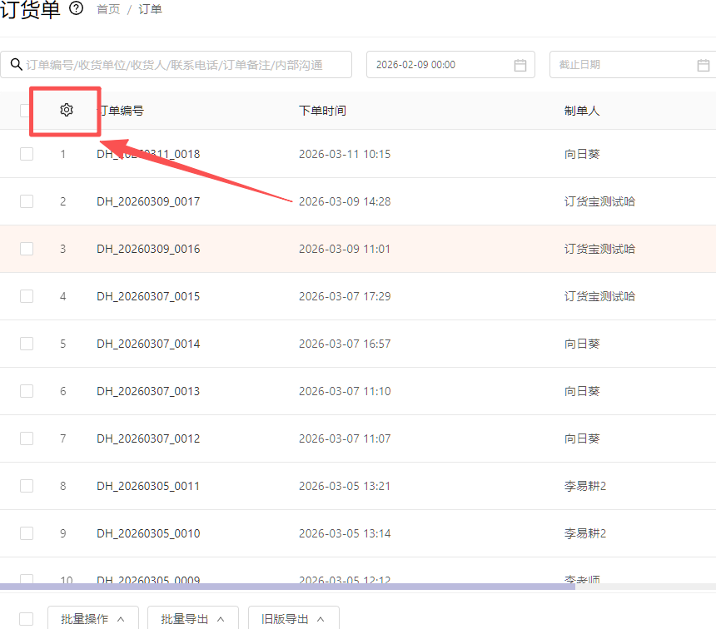Check the checkbox for order DH_20260305_0011

[x=27, y=486]
